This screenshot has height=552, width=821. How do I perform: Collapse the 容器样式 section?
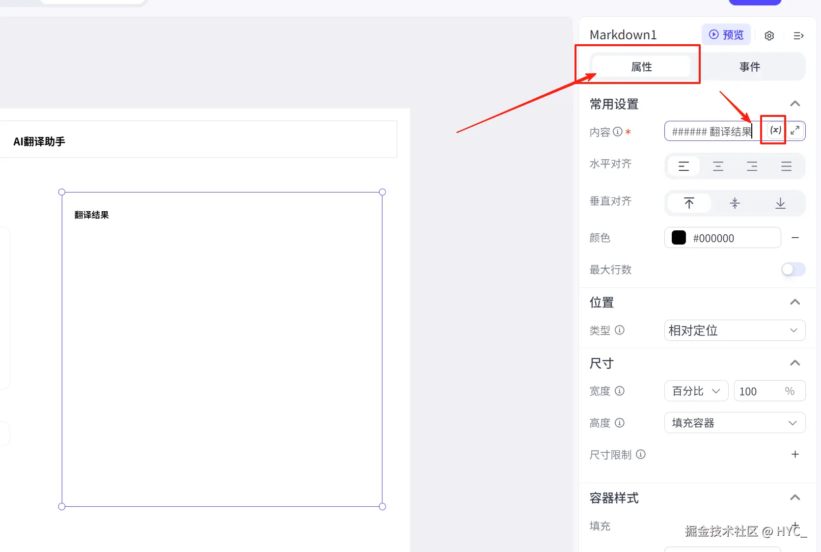(795, 497)
